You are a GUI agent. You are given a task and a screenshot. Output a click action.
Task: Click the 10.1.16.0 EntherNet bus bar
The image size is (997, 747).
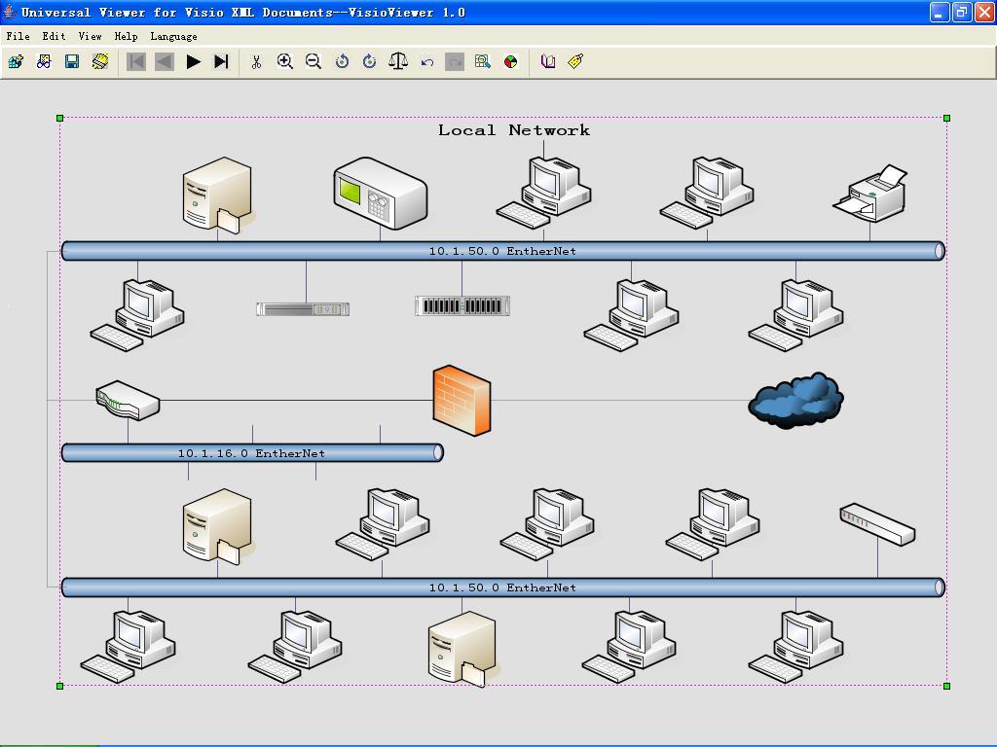point(251,453)
